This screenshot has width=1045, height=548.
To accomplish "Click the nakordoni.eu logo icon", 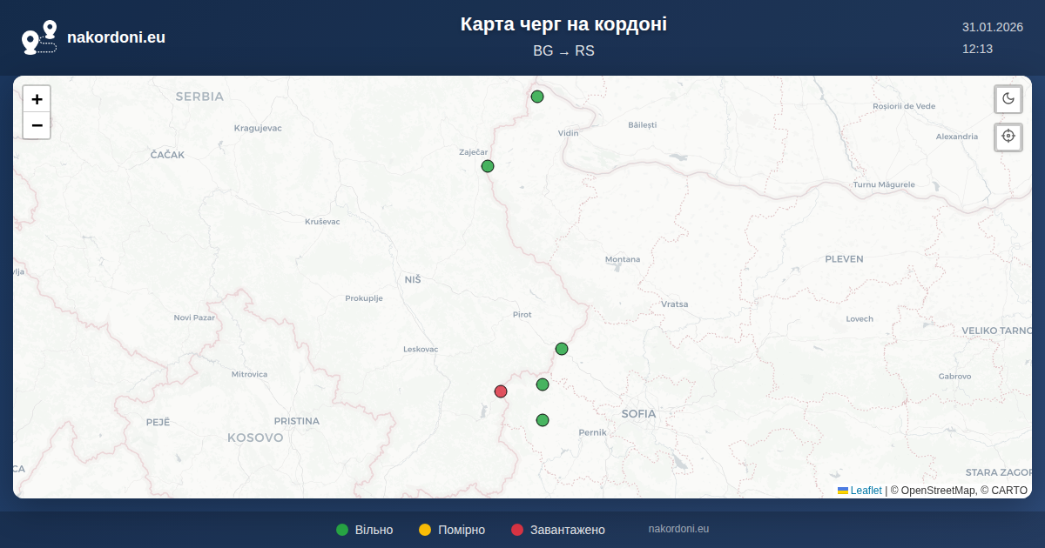I will tap(39, 37).
